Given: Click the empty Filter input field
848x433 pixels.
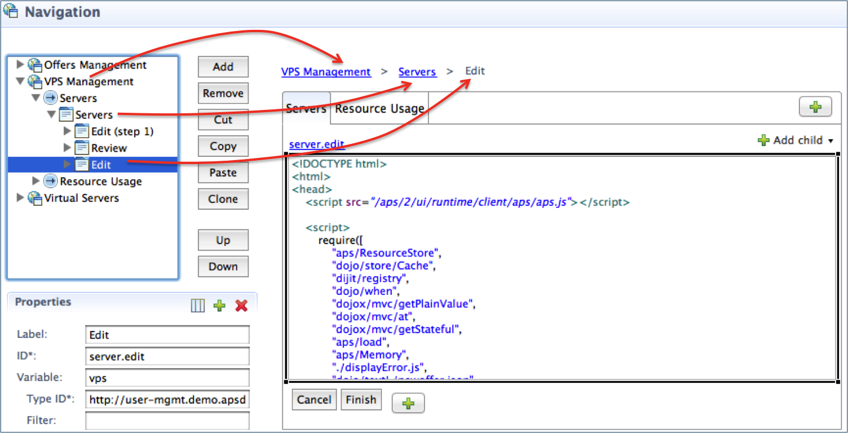Looking at the screenshot, I should point(167,421).
